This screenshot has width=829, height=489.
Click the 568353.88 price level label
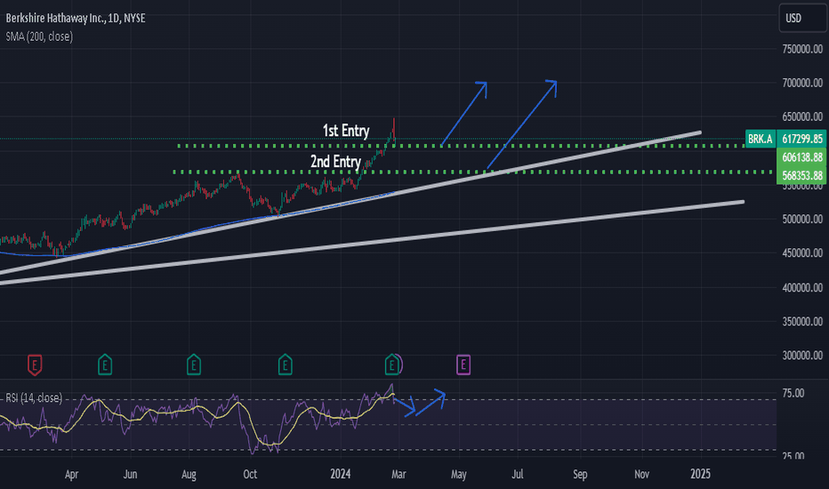coord(802,175)
